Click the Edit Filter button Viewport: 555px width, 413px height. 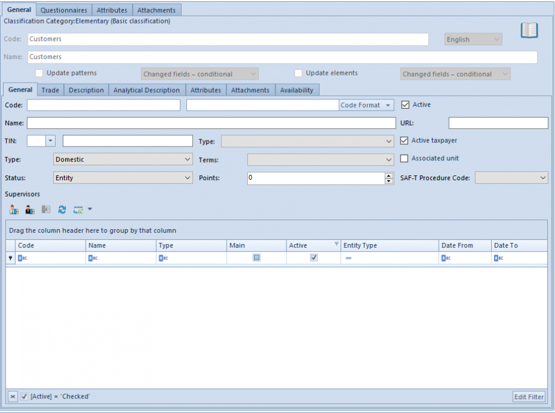(x=528, y=397)
